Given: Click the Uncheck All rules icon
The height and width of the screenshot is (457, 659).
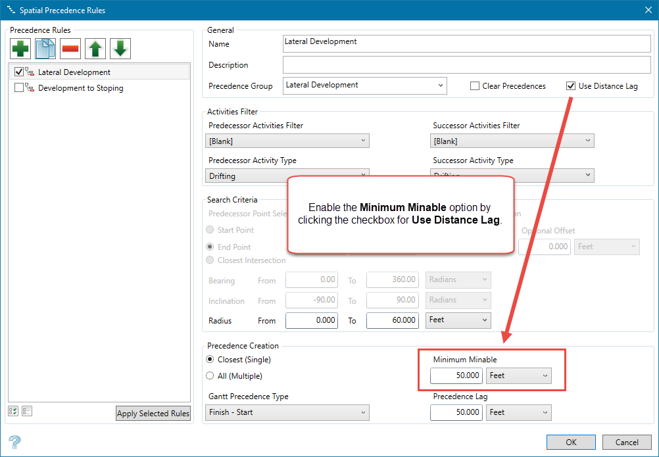Looking at the screenshot, I should (27, 411).
